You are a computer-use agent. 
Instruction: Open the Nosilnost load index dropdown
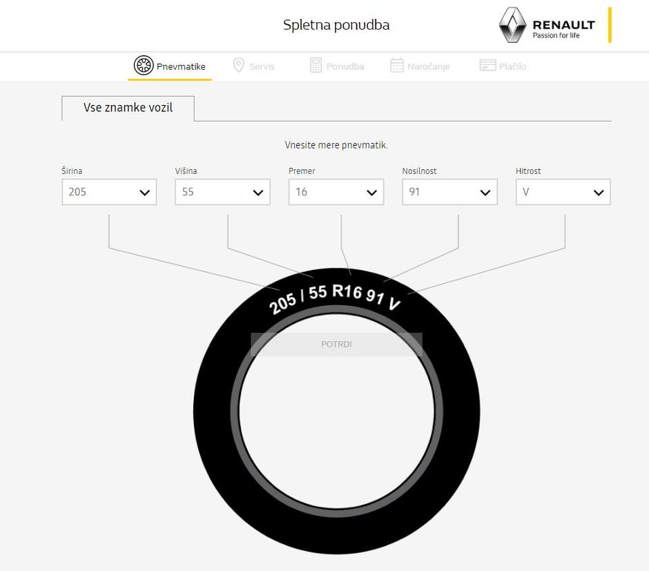[450, 192]
